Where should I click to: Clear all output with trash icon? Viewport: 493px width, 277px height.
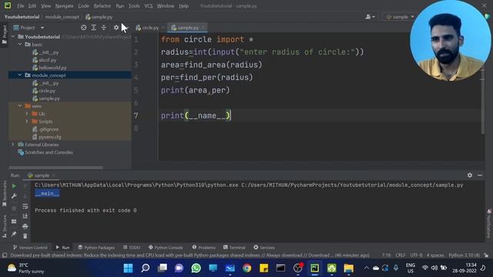click(x=25, y=236)
